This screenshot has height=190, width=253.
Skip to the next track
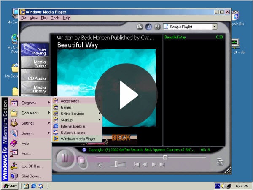pos(162,165)
